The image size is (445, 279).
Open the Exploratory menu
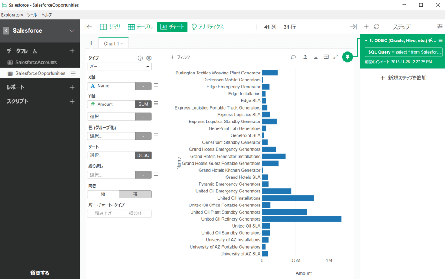tap(12, 15)
